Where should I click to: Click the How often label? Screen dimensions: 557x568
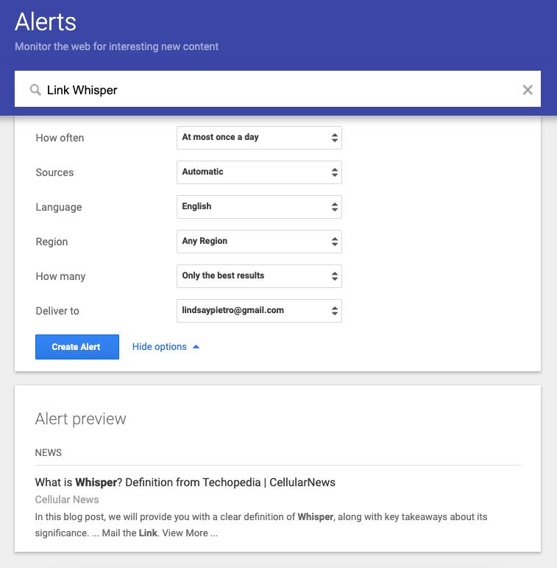tap(60, 138)
